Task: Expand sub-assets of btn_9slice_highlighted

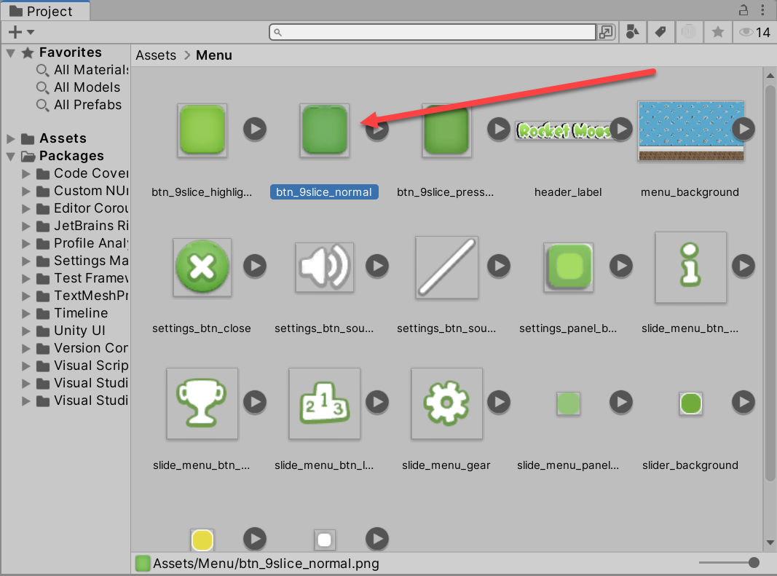Action: click(255, 130)
